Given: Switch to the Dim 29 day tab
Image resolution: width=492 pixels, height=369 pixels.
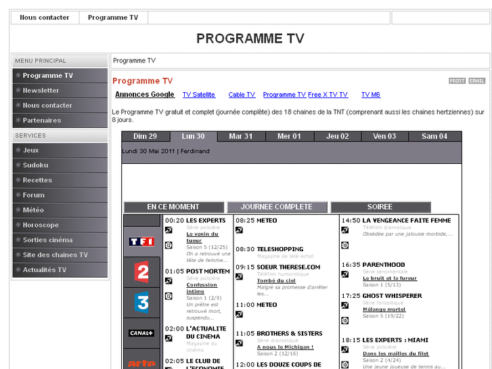Looking at the screenshot, I should pyautogui.click(x=146, y=136).
